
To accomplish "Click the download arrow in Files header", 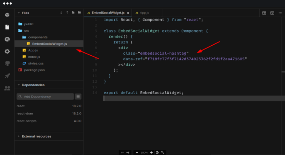I will tap(61, 12).
